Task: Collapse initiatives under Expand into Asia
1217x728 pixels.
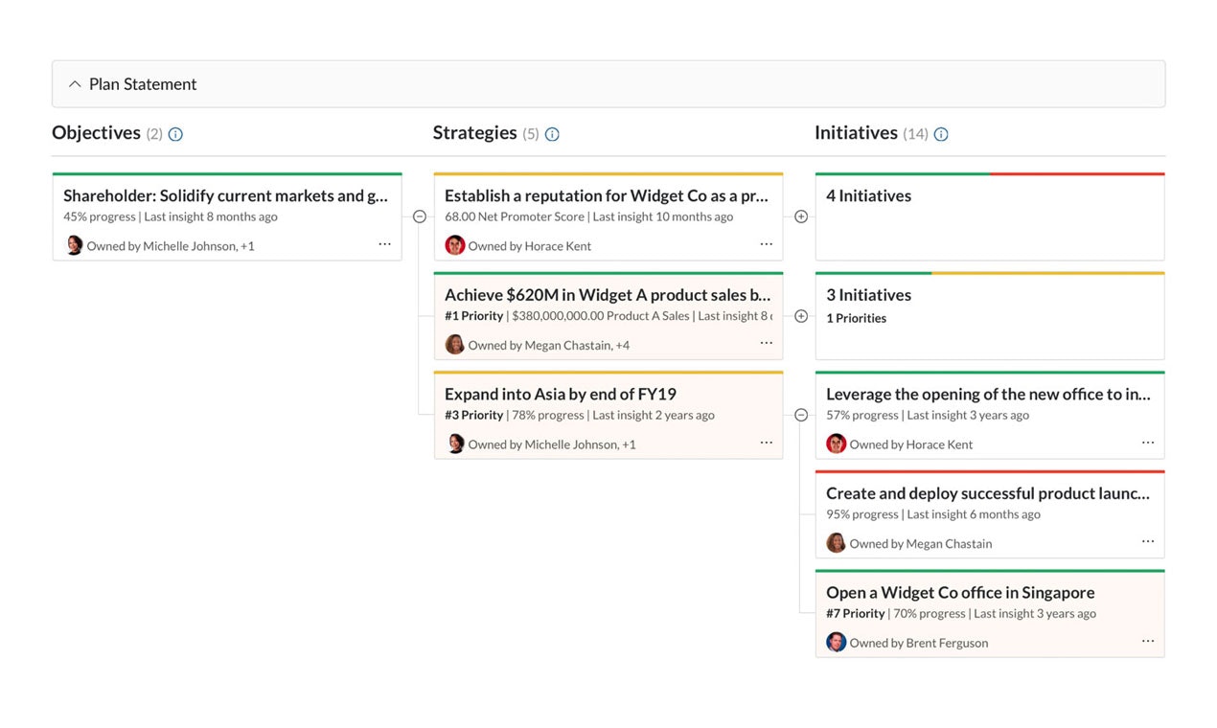Action: [x=801, y=415]
